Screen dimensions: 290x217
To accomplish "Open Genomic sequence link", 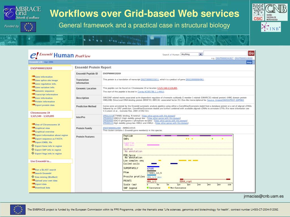I will pyautogui.click(x=44, y=91).
